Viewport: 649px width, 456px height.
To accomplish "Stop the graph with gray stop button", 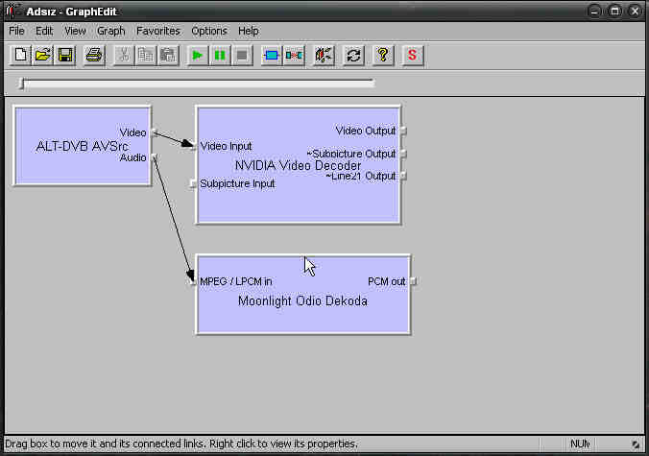I will pyautogui.click(x=242, y=55).
